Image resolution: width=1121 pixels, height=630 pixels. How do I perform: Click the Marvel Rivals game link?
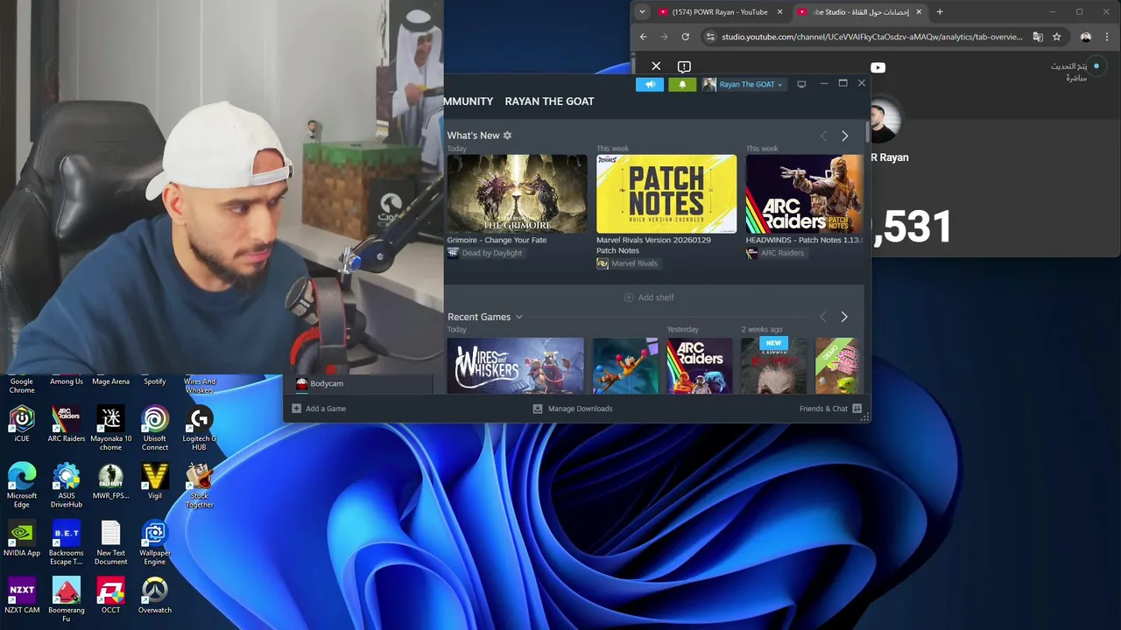coord(627,263)
